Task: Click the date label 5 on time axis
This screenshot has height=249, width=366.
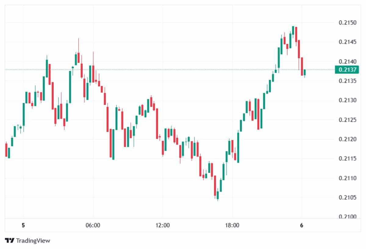Action: (x=23, y=226)
